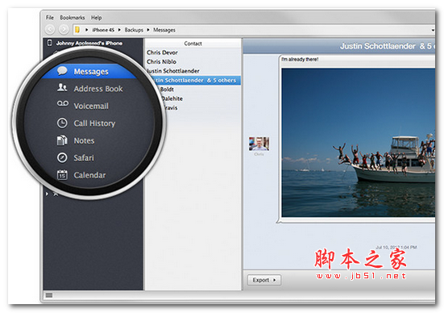The image size is (444, 313).
Task: Select contact Chris Devor
Action: click(162, 52)
